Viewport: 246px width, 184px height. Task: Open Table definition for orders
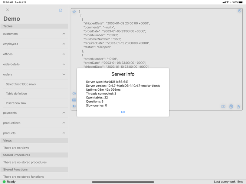click(x=16, y=94)
